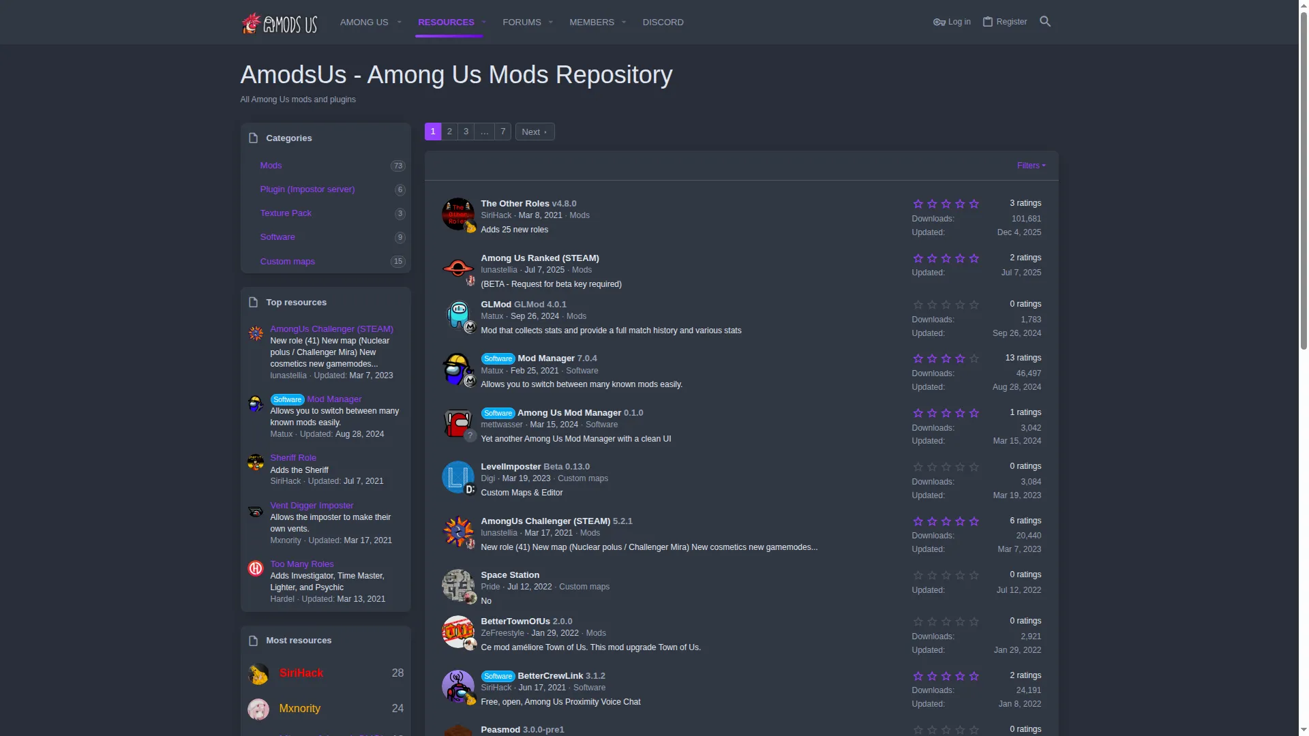Open Vent Digger Imposter link
This screenshot has width=1309, height=736.
click(312, 506)
